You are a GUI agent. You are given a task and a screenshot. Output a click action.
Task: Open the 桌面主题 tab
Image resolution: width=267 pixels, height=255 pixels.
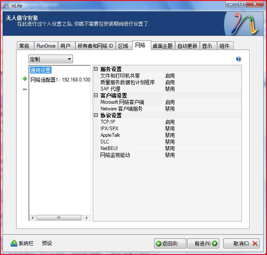(x=163, y=46)
